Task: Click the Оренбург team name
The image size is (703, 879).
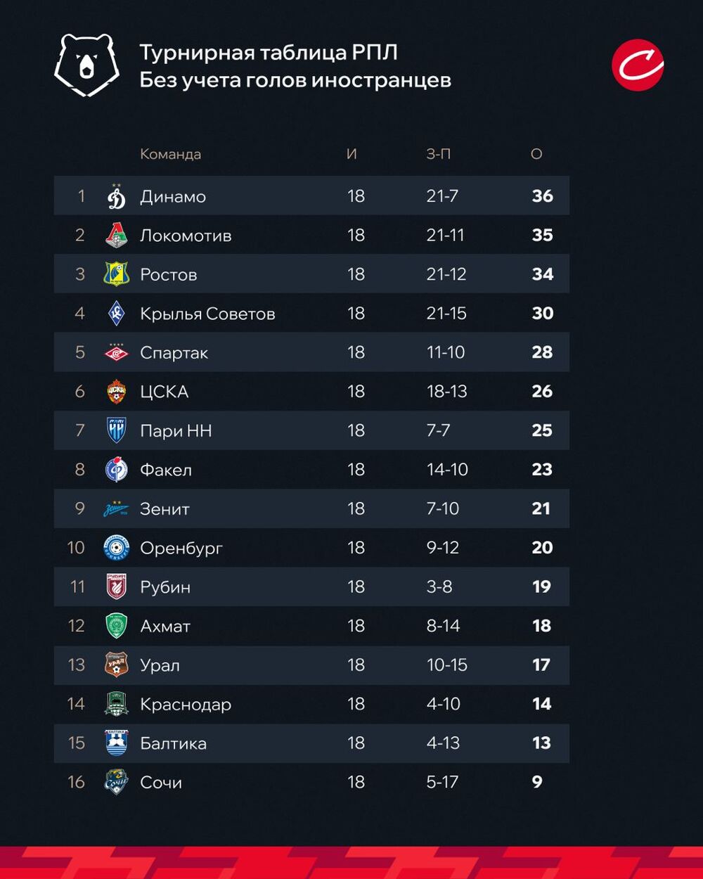Action: click(x=181, y=548)
